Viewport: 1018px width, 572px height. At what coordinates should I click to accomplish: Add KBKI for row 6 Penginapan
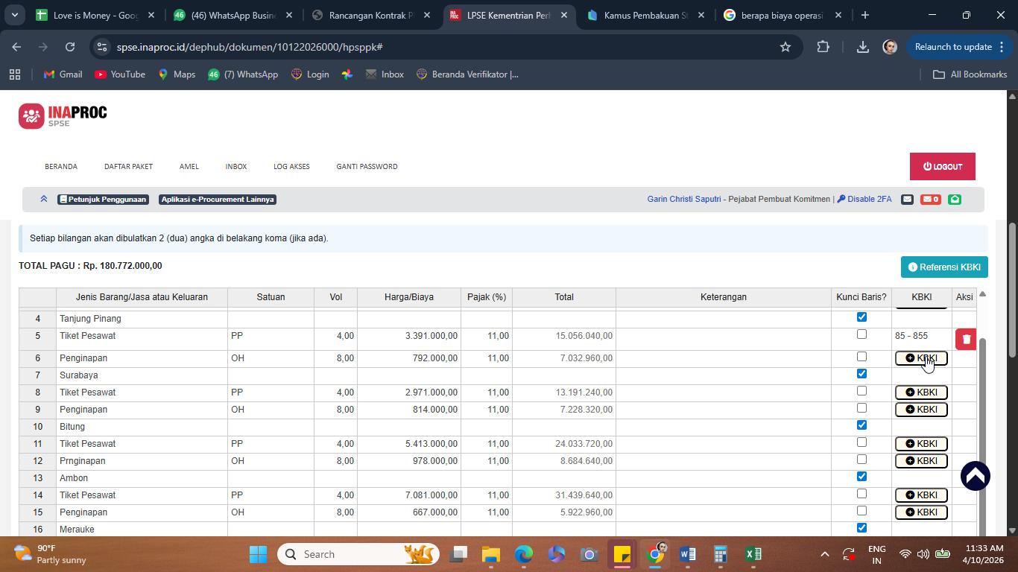(x=921, y=358)
